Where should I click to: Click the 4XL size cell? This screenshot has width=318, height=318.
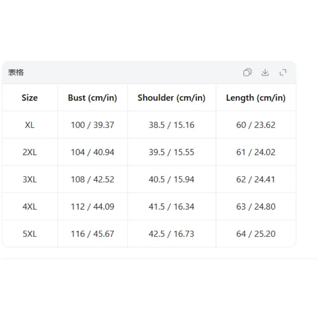[29, 207]
